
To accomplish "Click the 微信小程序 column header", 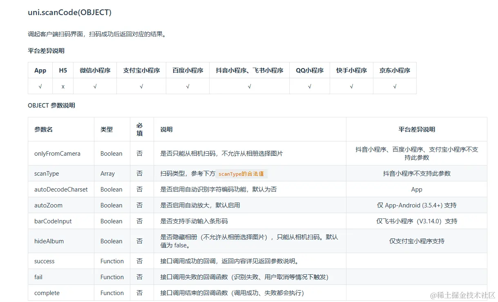I will [x=95, y=70].
